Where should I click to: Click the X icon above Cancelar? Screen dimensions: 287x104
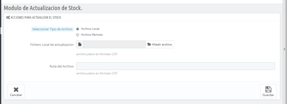[x=16, y=90]
